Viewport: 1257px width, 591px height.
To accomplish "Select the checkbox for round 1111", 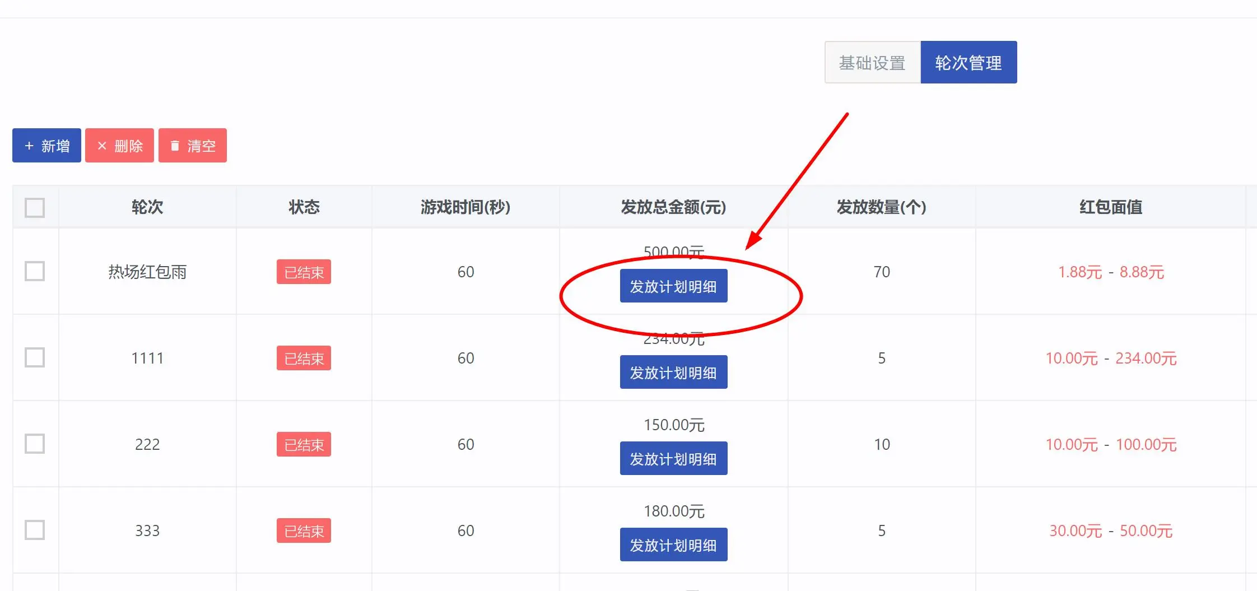I will click(35, 358).
